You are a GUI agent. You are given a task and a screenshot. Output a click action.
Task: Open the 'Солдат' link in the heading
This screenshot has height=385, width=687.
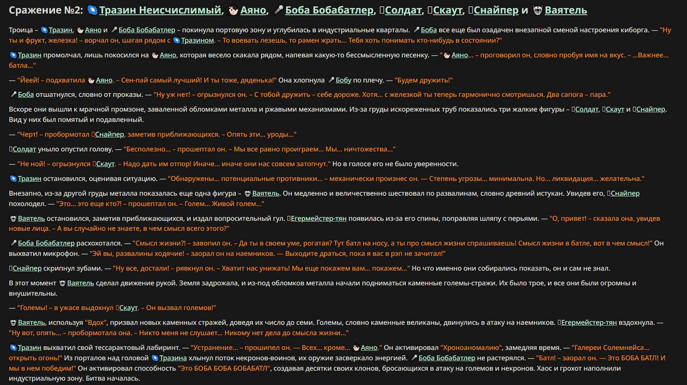click(x=403, y=10)
